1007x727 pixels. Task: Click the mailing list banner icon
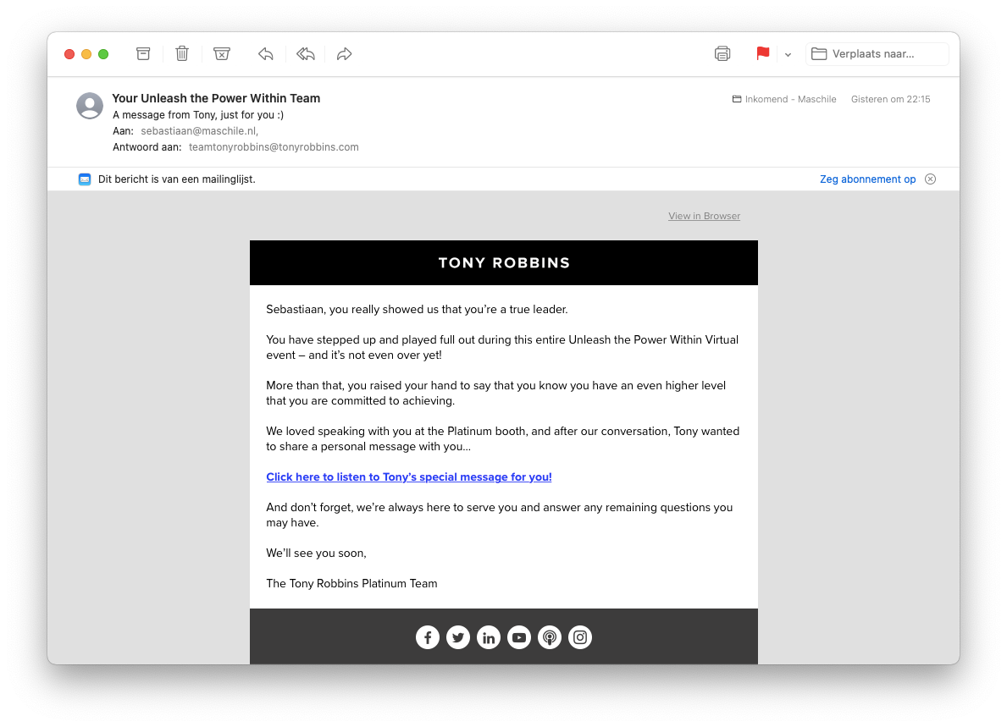click(85, 179)
